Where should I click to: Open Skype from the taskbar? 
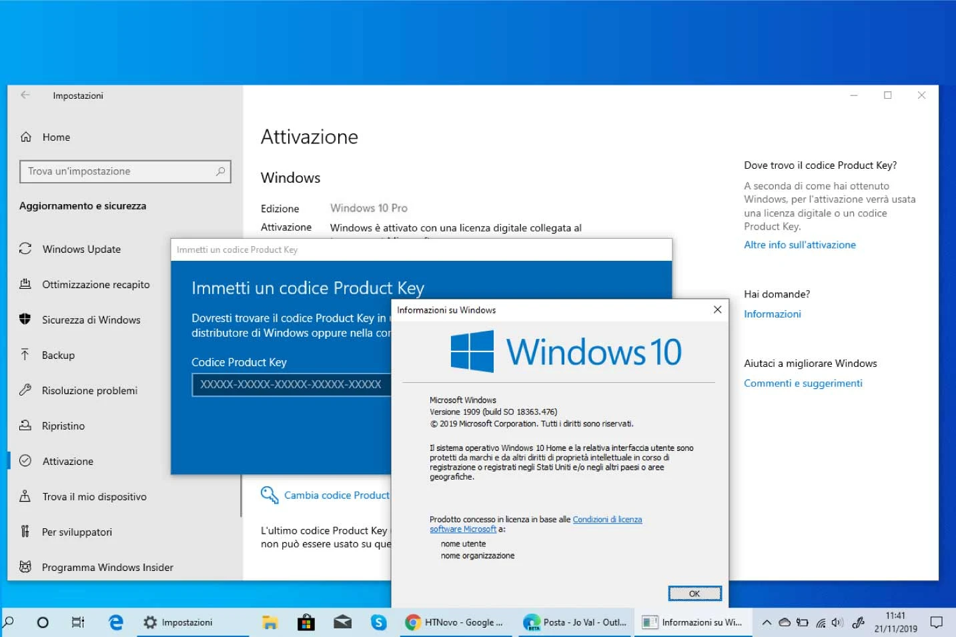(x=379, y=622)
